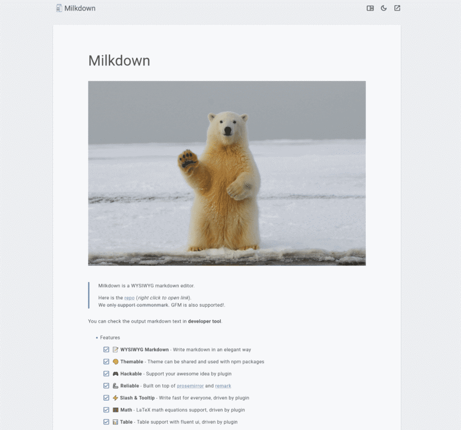Click 'Table support with fluent ui, driven by plugin'
Image resolution: width=461 pixels, height=430 pixels.
pos(187,422)
